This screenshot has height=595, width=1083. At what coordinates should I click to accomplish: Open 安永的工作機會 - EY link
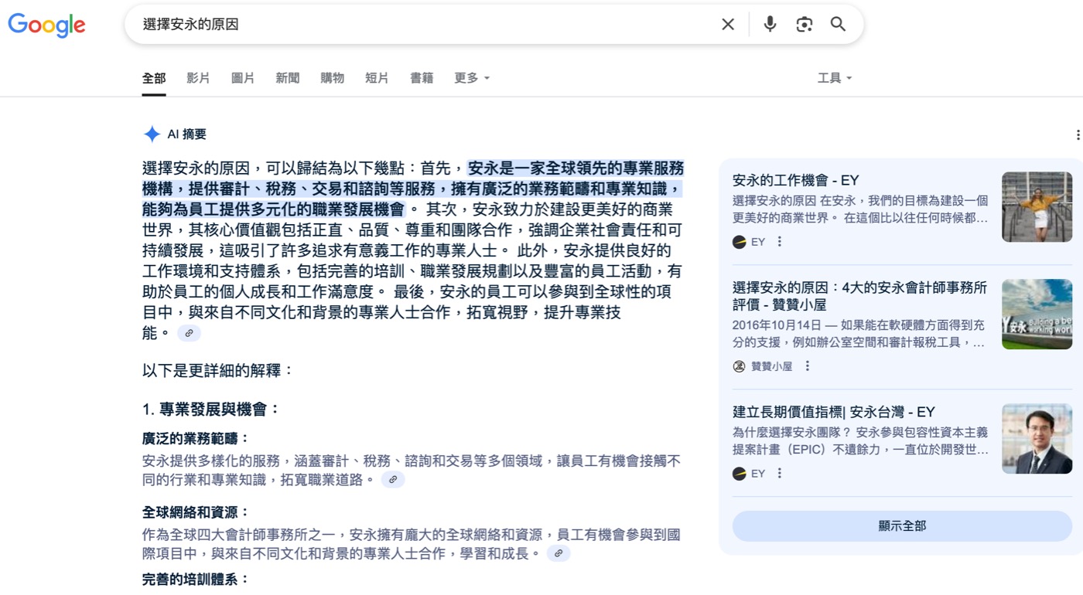(796, 180)
